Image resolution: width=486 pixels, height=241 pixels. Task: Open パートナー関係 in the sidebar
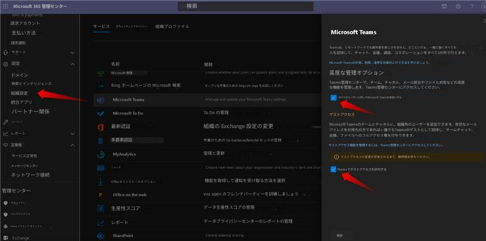pos(30,112)
